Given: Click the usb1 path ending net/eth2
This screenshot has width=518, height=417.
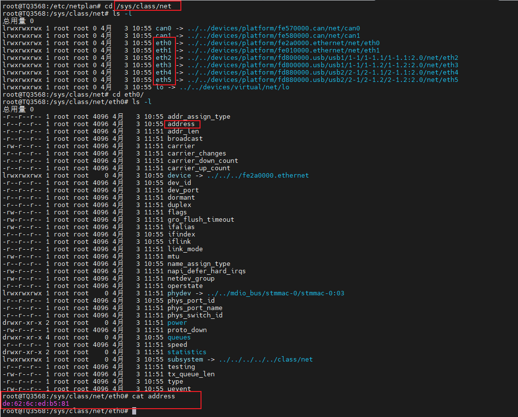Looking at the screenshot, I should [x=323, y=58].
